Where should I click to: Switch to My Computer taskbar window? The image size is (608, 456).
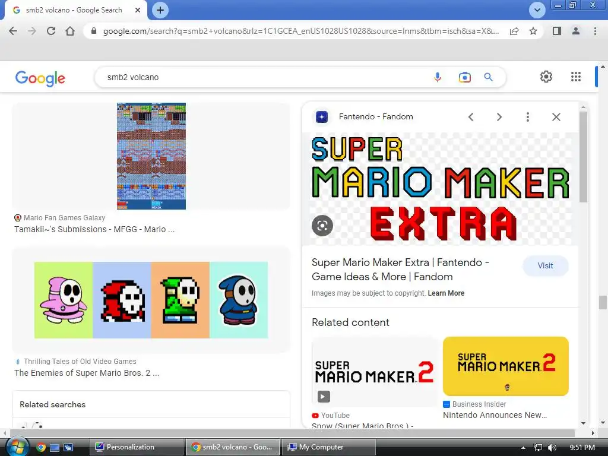point(328,447)
